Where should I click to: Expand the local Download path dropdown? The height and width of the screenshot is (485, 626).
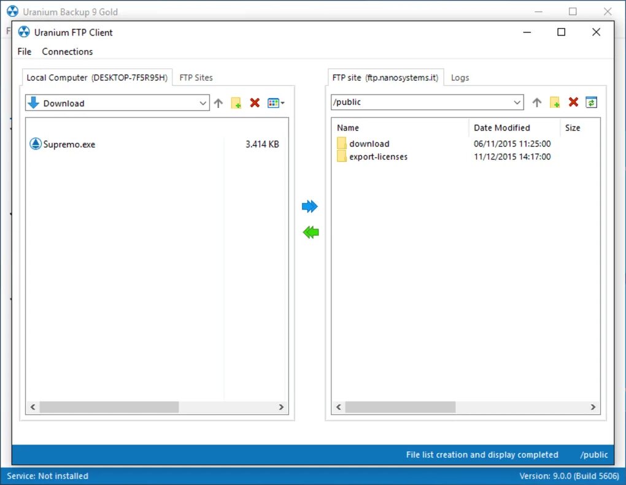[203, 103]
